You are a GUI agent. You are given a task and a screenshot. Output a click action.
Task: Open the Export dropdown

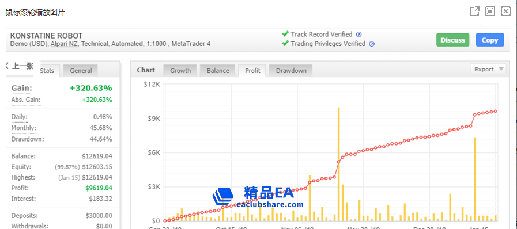tap(488, 70)
